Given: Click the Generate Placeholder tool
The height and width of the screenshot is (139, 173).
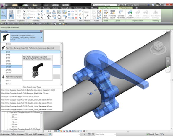Looking at the screenshot, I should pos(121,14).
